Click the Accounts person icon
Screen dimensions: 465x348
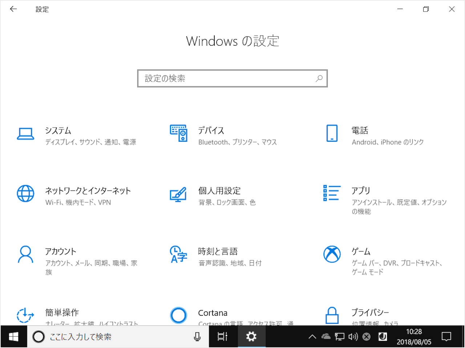[25, 254]
